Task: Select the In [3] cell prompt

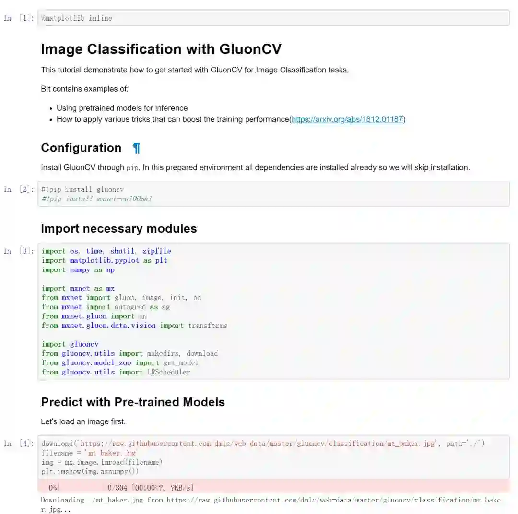Action: [19, 251]
